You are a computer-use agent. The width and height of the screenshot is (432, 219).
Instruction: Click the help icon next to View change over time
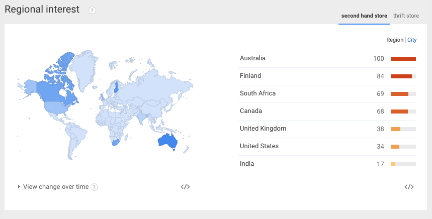(94, 187)
